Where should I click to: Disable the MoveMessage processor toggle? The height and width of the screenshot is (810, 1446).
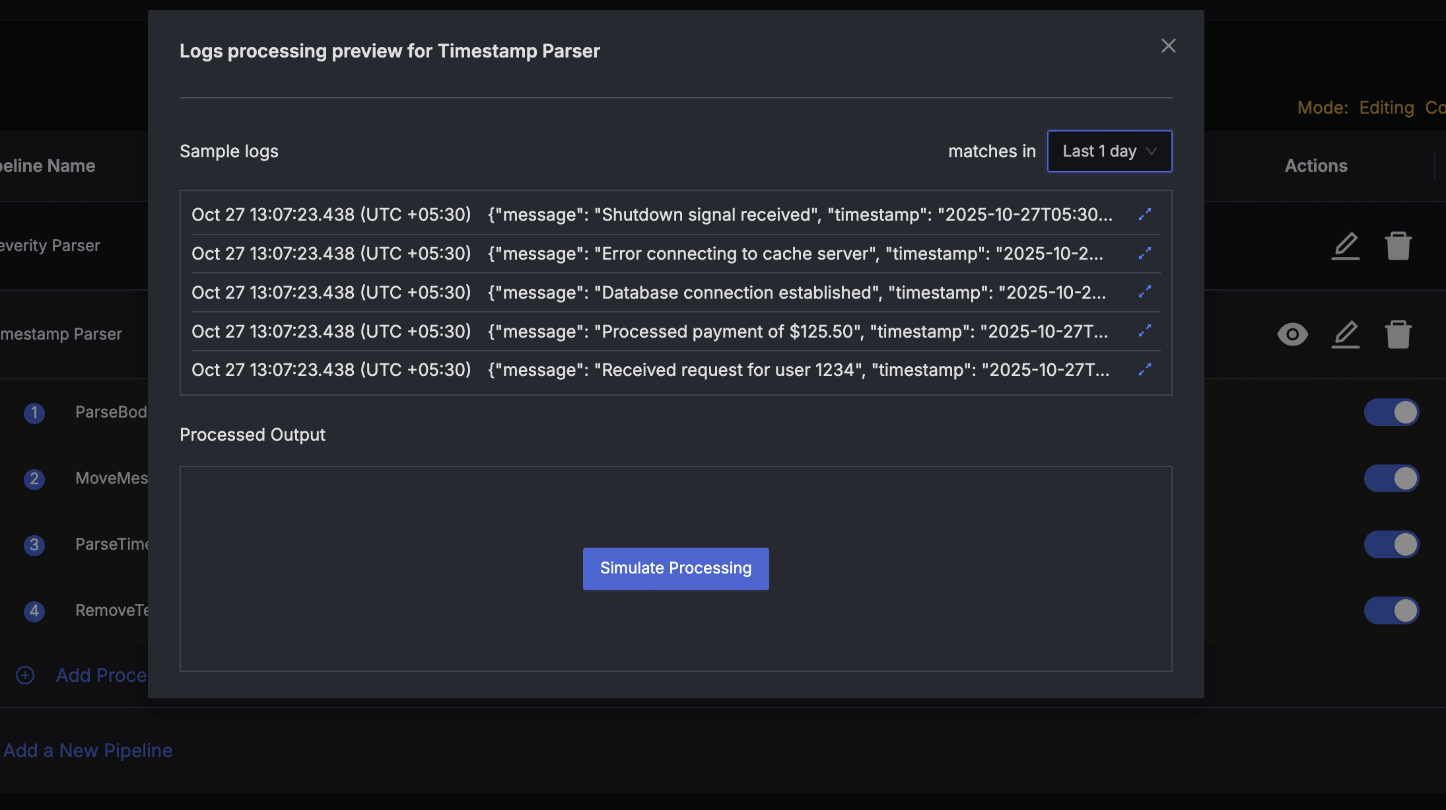[x=1391, y=478]
